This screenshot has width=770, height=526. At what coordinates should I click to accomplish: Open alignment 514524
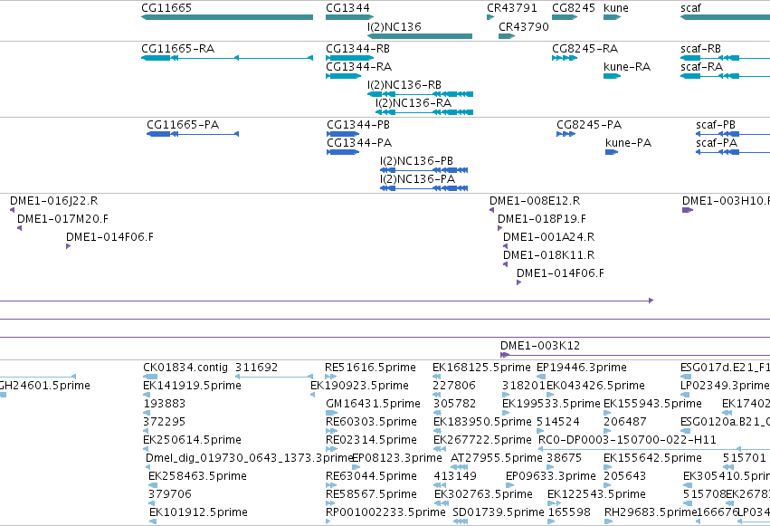click(558, 422)
